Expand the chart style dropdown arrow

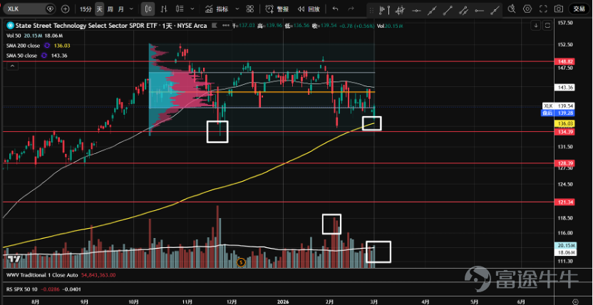coord(193,9)
